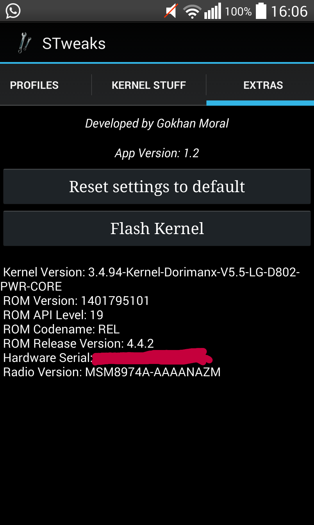Tap the muted sound status icon
The width and height of the screenshot is (314, 525).
coord(171,11)
